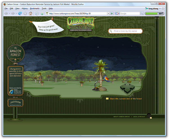
Task: Click the Google search engine icon
Action: click(117, 13)
